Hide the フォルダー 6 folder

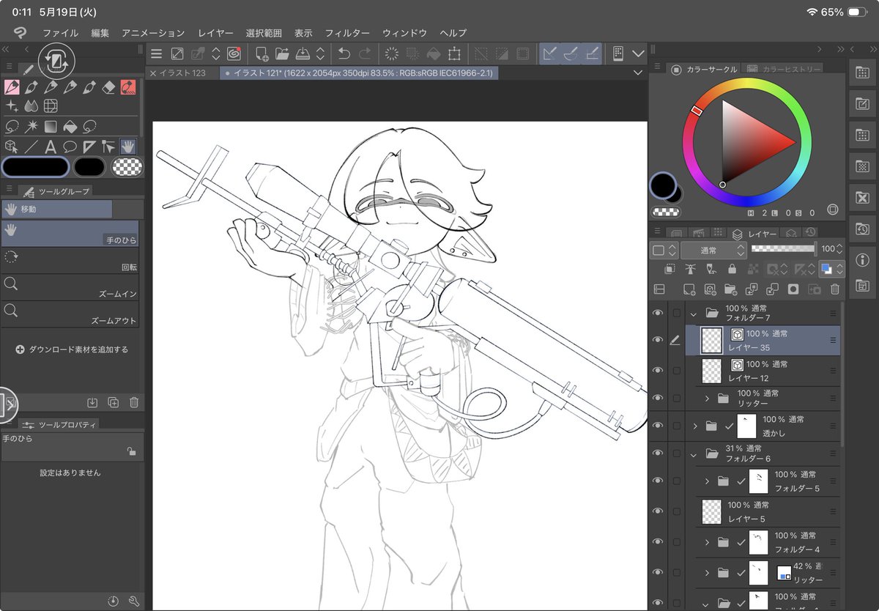tap(657, 453)
